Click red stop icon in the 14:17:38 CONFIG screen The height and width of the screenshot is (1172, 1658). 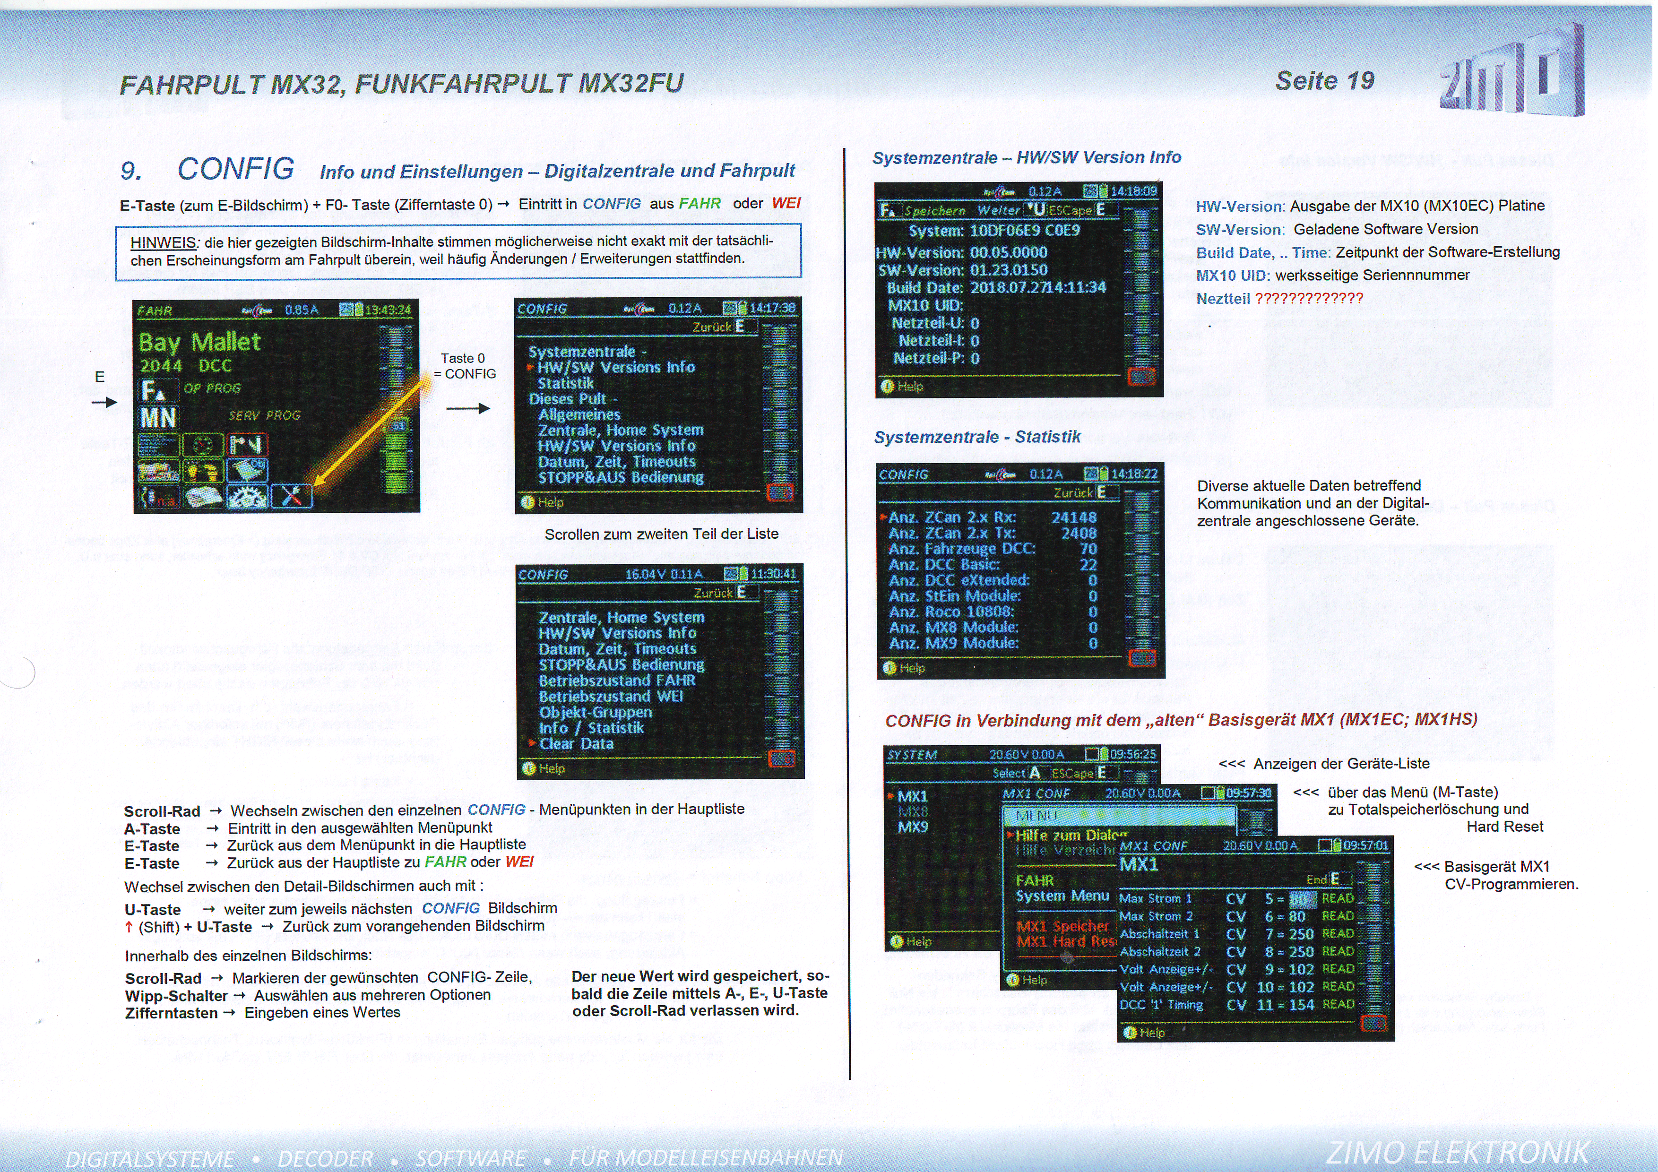point(780,492)
